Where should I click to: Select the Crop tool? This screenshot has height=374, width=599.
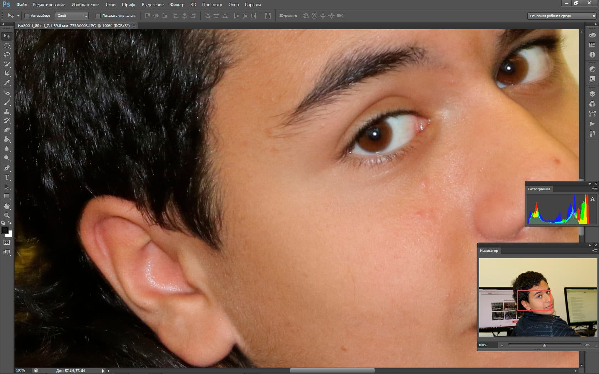pos(7,73)
